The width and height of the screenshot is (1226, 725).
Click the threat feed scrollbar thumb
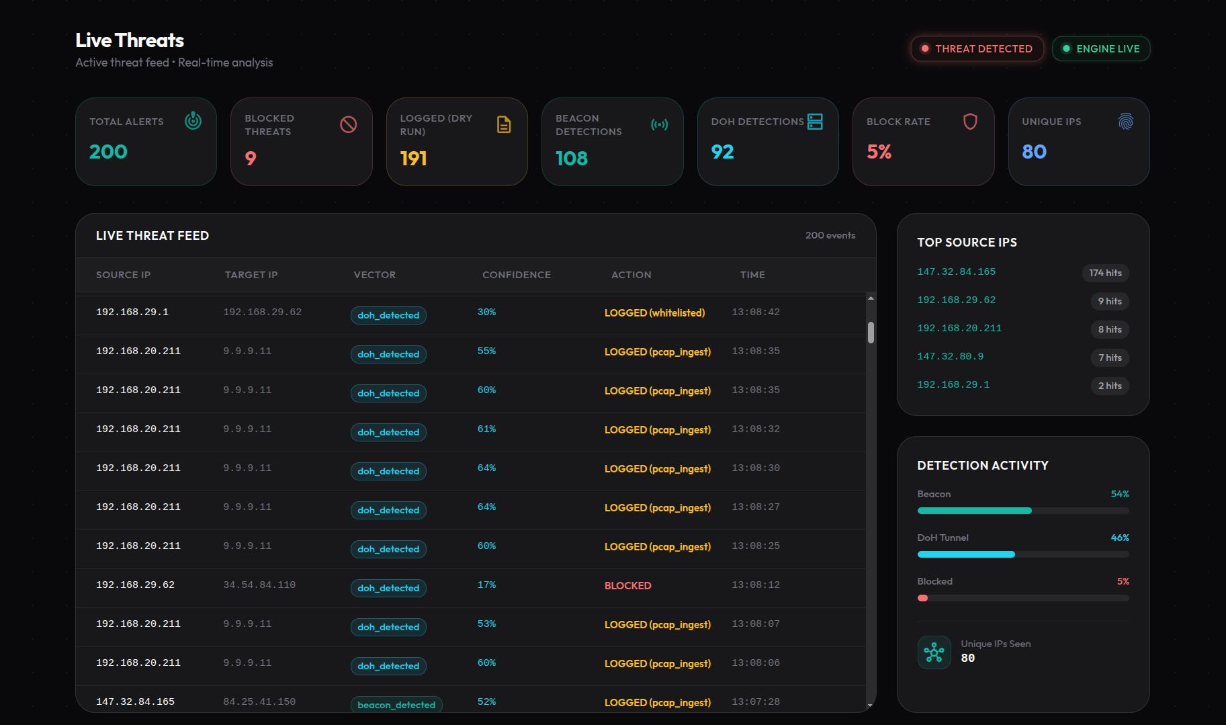click(x=871, y=333)
